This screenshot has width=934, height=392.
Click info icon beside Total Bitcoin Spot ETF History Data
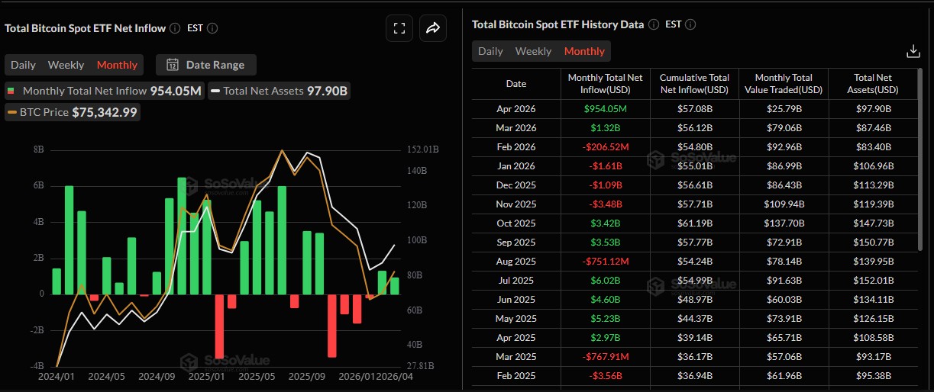click(653, 24)
